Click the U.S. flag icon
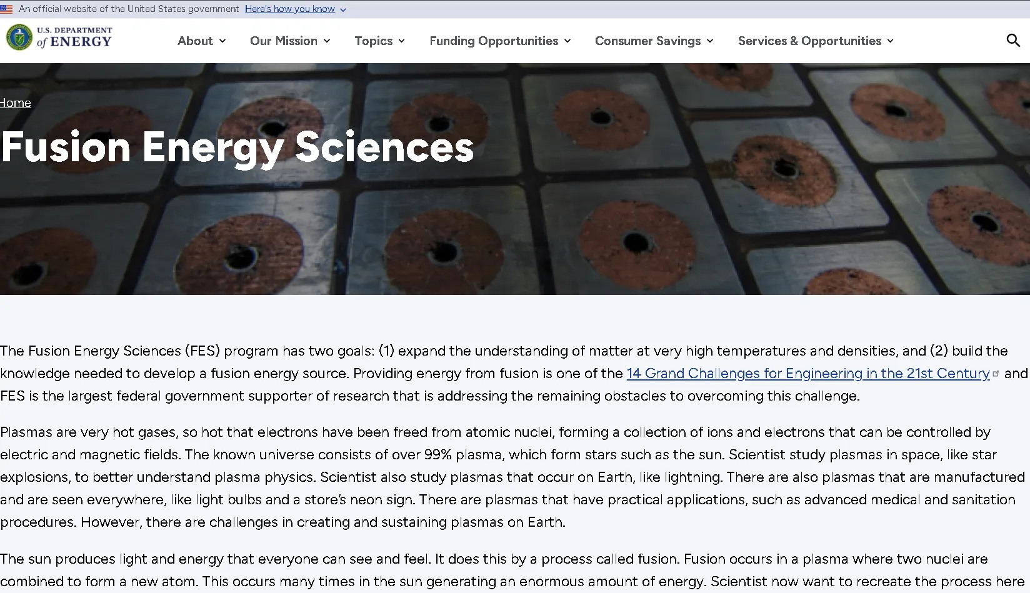1030x593 pixels. [x=7, y=8]
